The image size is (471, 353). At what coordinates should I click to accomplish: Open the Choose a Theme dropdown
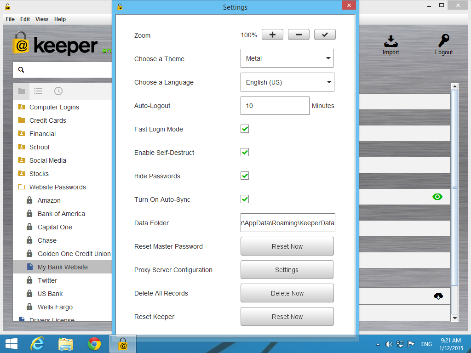point(287,58)
